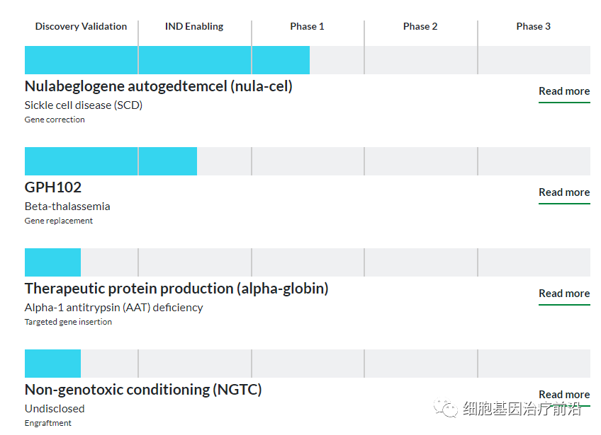Open Read more for nula-cel
601x435 pixels.
(564, 91)
